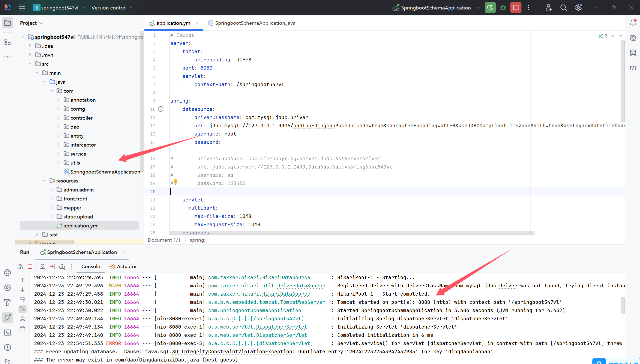Switch to the SpringbootSchemaApplication.java tab
This screenshot has width=640, height=364.
click(x=255, y=23)
